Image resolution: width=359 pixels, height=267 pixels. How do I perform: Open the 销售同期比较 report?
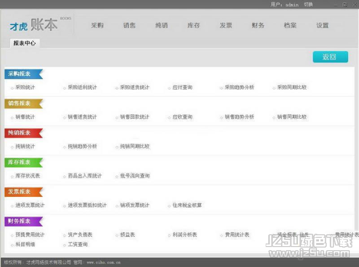click(x=292, y=117)
